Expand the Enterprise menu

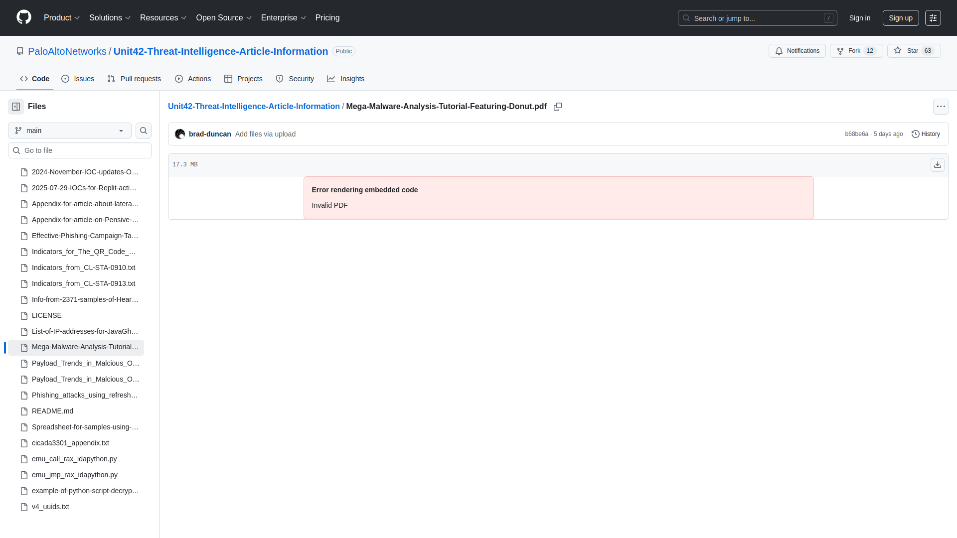coord(283,18)
